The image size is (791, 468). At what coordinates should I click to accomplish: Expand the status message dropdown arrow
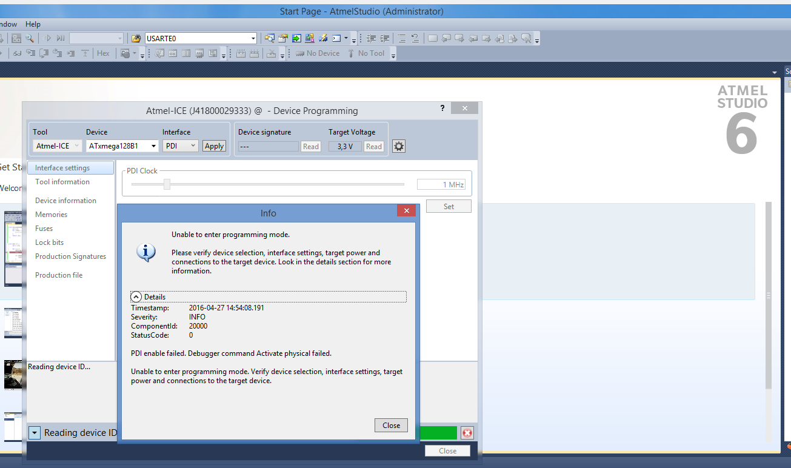[x=35, y=433]
